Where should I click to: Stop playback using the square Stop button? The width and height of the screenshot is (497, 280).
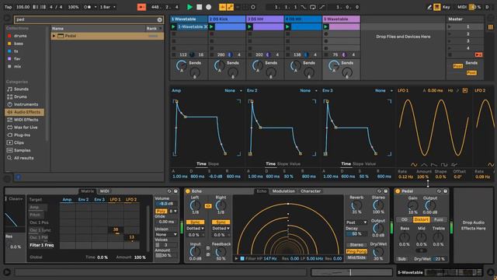point(199,7)
